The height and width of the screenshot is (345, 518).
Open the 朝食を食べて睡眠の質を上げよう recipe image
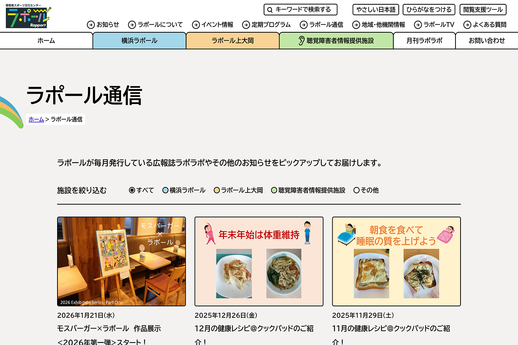(396, 261)
